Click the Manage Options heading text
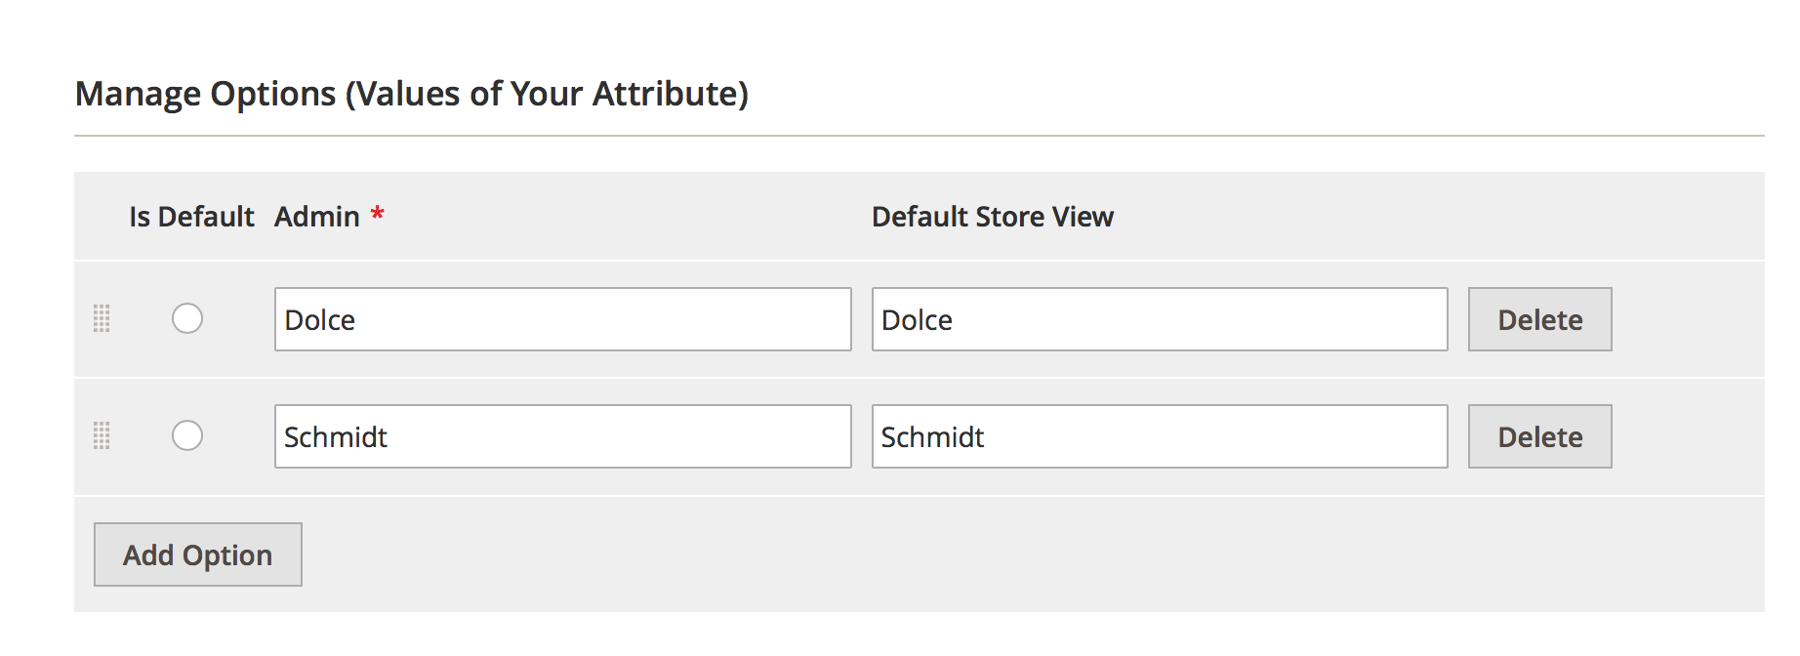The width and height of the screenshot is (1800, 656). [x=207, y=94]
